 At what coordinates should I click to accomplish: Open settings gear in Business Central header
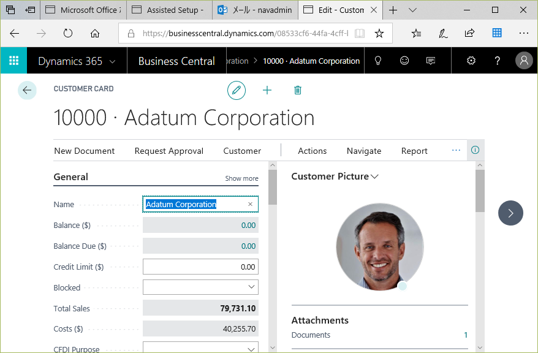(471, 61)
